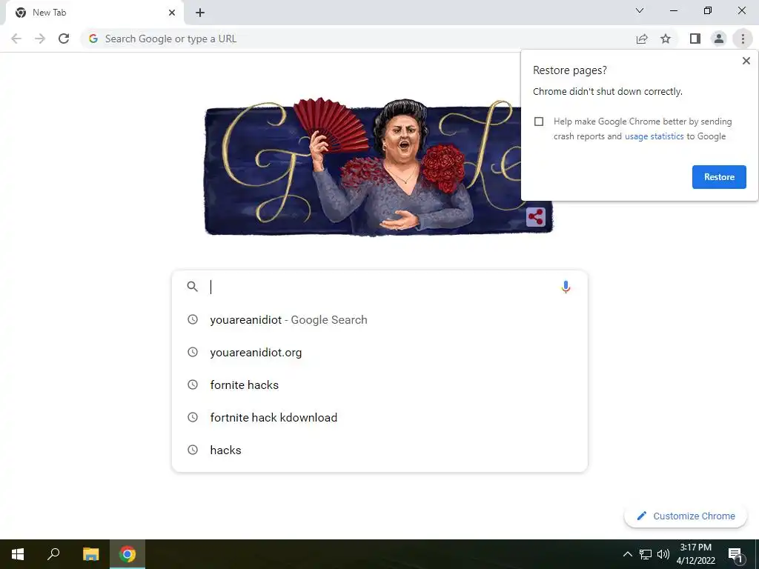The height and width of the screenshot is (569, 759).
Task: Click Customize Chrome button
Action: click(x=686, y=516)
